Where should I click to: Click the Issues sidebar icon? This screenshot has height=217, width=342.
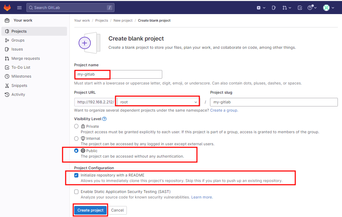7,49
